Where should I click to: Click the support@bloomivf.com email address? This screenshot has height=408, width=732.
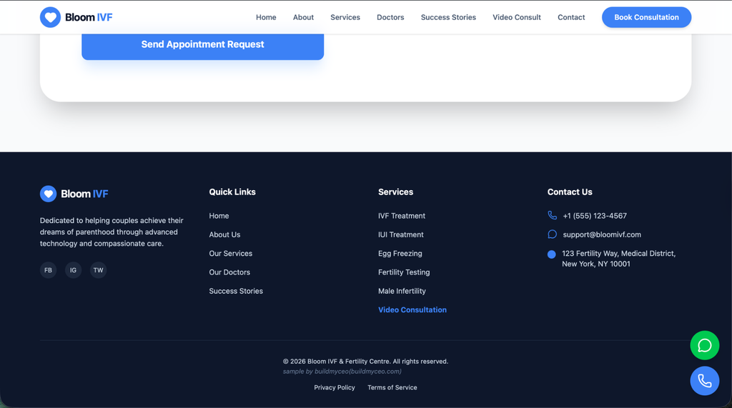(602, 234)
